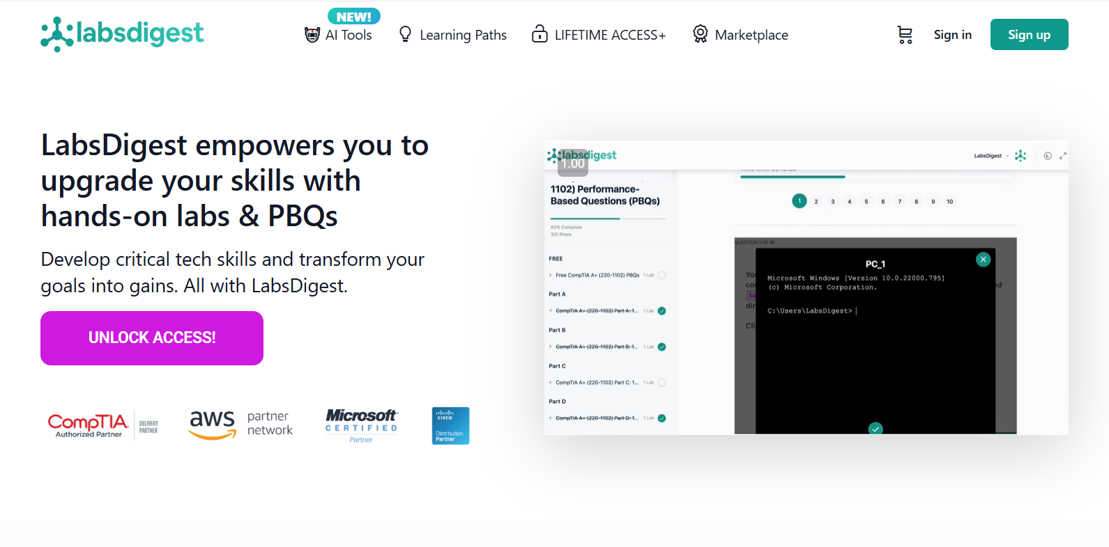The height and width of the screenshot is (547, 1109).
Task: Click the Sign in link
Action: point(953,35)
